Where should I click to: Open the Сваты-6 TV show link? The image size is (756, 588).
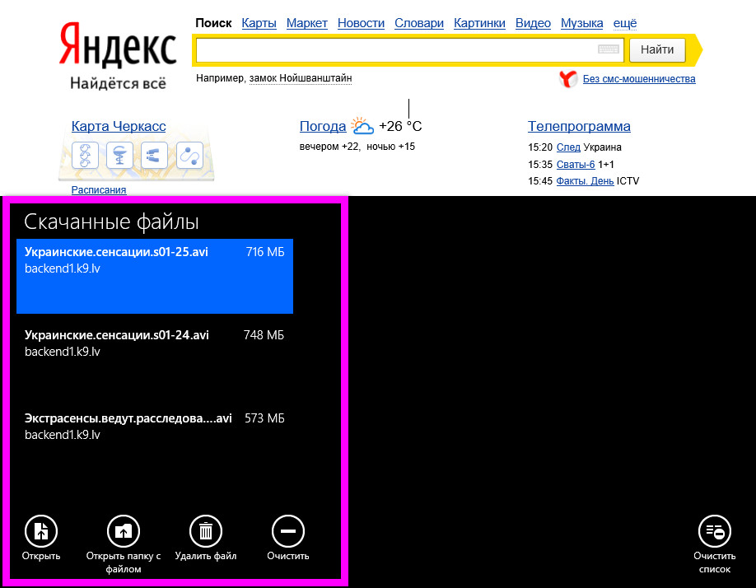[576, 165]
